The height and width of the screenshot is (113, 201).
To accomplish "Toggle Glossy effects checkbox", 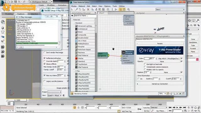I will [x=45, y=64].
